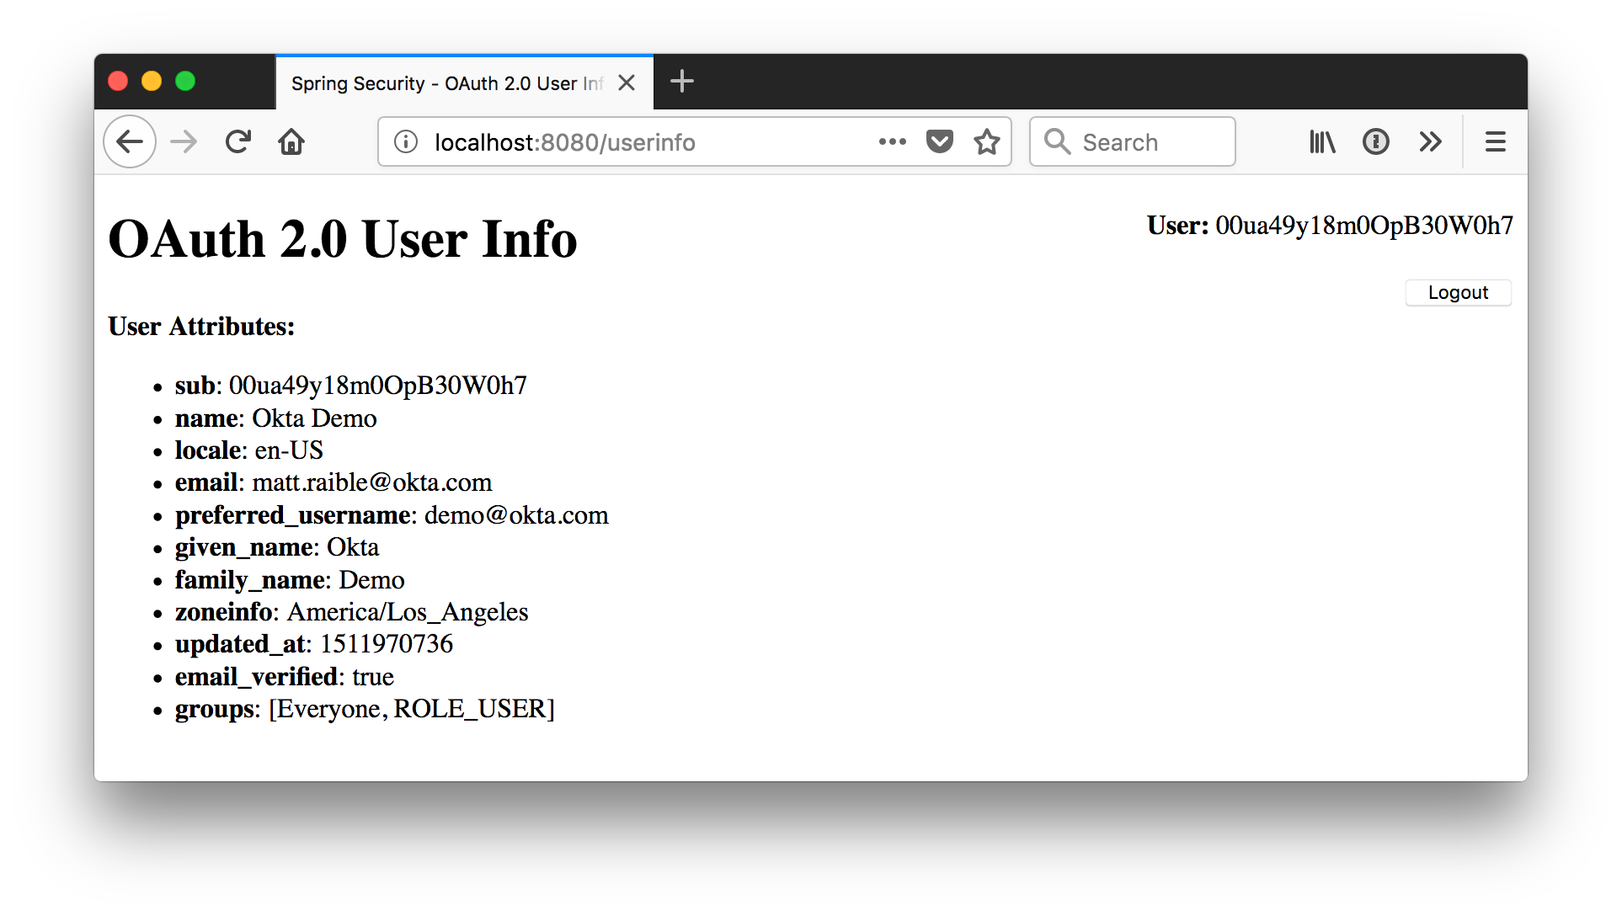Click the extensions icon in toolbar

click(1429, 141)
